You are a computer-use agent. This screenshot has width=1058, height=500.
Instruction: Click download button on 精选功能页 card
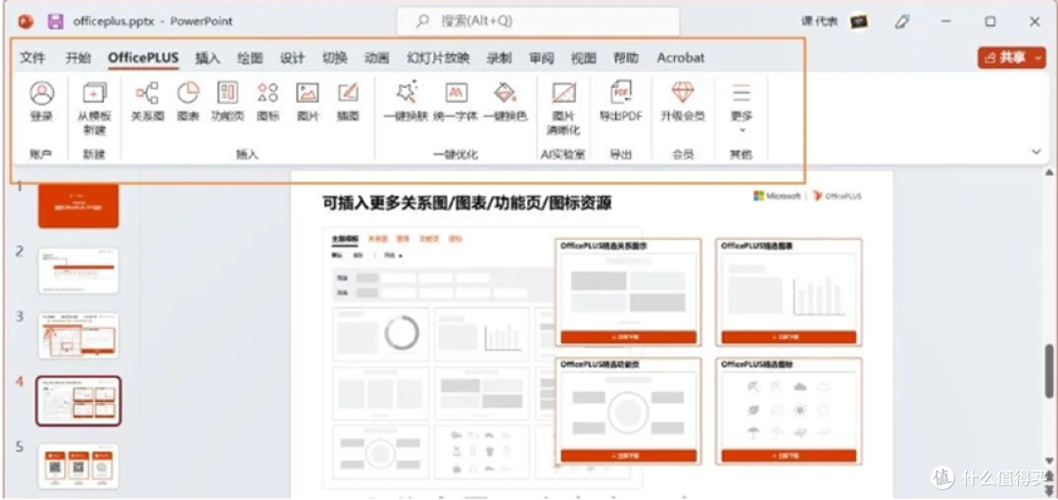[x=628, y=456]
